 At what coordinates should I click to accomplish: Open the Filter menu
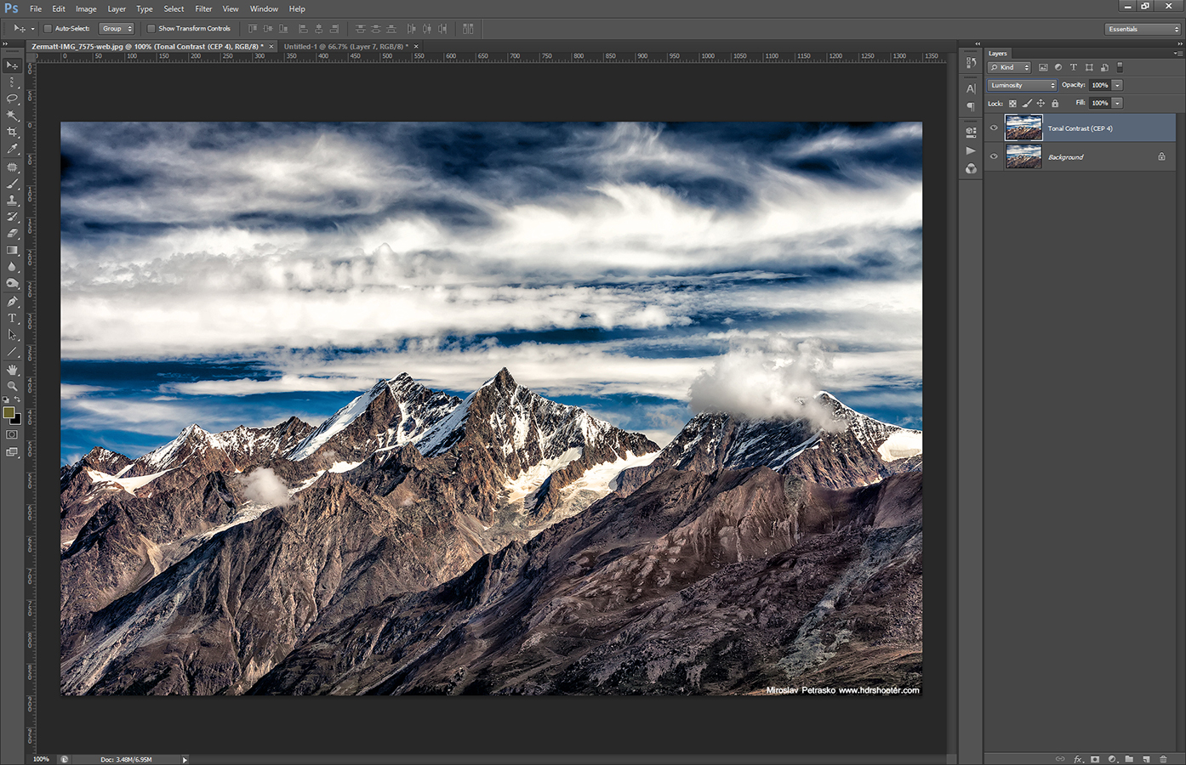point(203,8)
